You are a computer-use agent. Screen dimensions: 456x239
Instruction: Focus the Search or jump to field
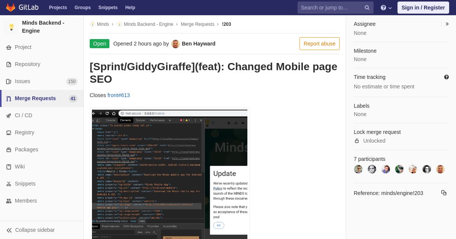point(335,8)
